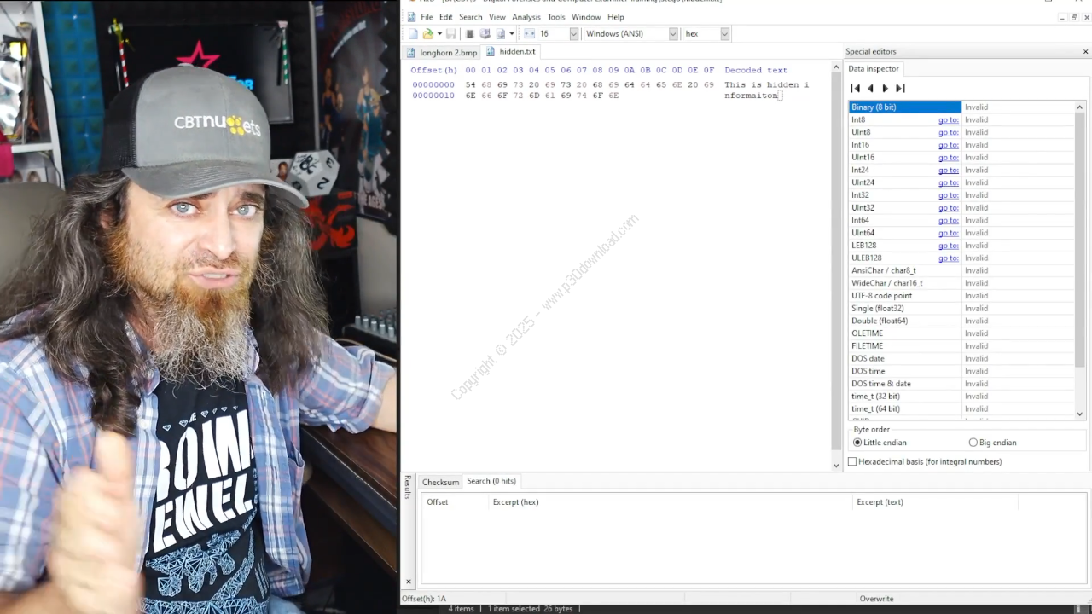
Task: Open the File menu
Action: pos(427,17)
